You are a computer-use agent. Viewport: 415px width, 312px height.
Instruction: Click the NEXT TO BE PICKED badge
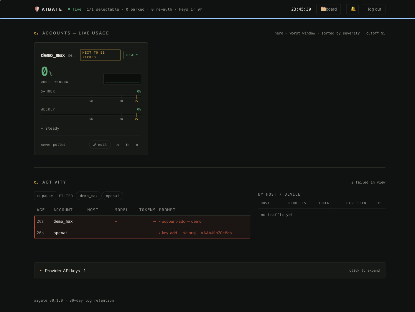(x=100, y=55)
